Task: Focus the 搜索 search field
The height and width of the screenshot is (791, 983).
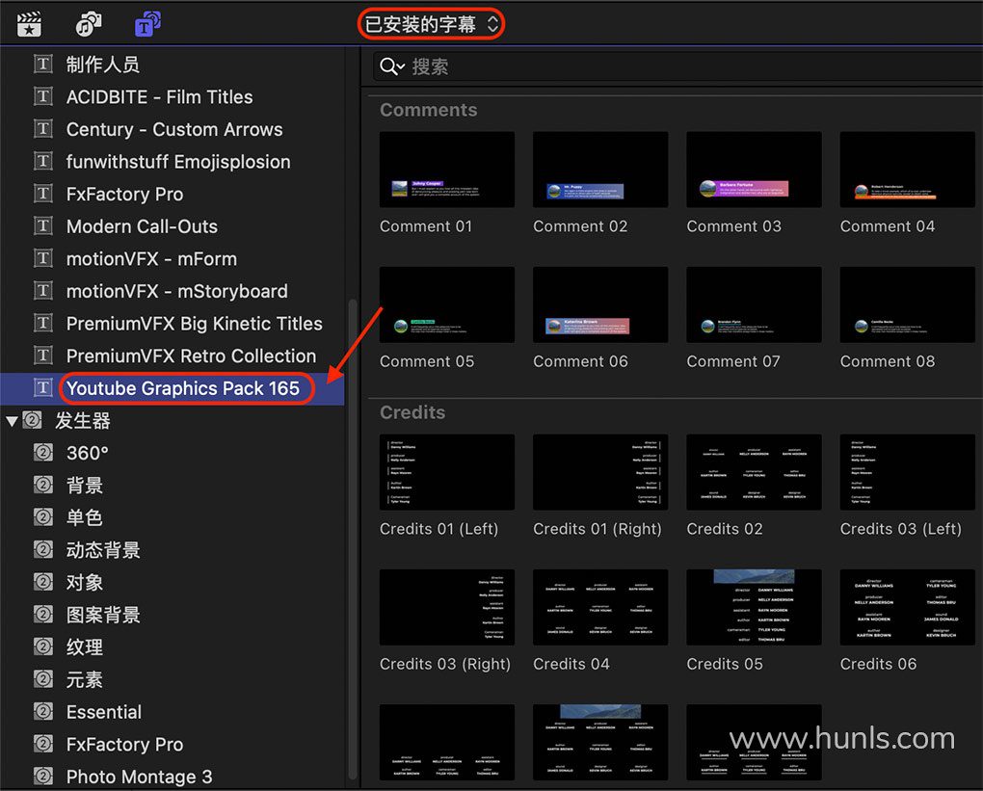Action: click(x=677, y=66)
